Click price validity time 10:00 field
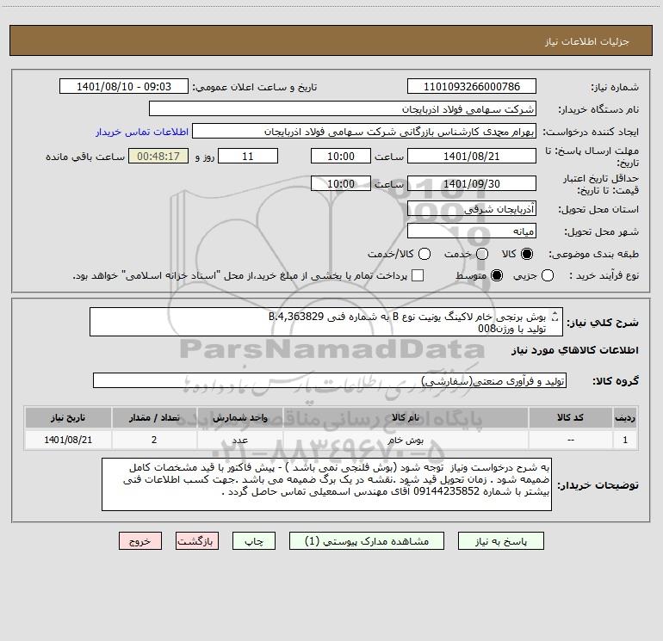The width and height of the screenshot is (663, 641). pyautogui.click(x=341, y=183)
